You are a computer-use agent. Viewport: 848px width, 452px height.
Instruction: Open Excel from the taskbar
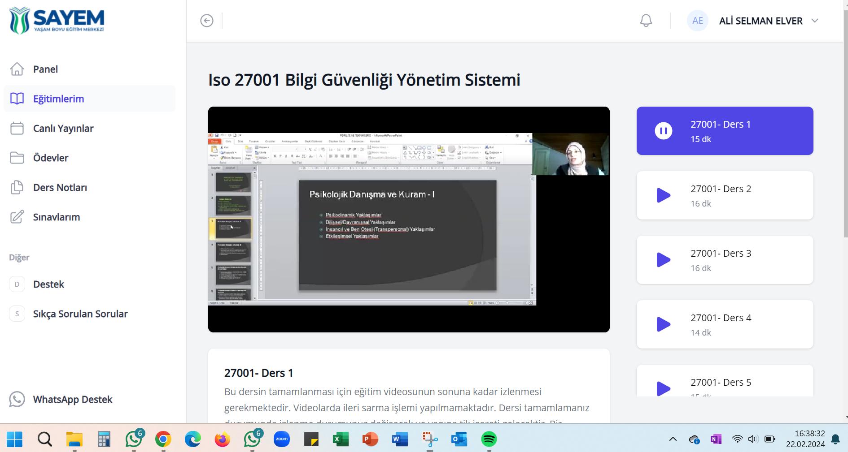341,439
